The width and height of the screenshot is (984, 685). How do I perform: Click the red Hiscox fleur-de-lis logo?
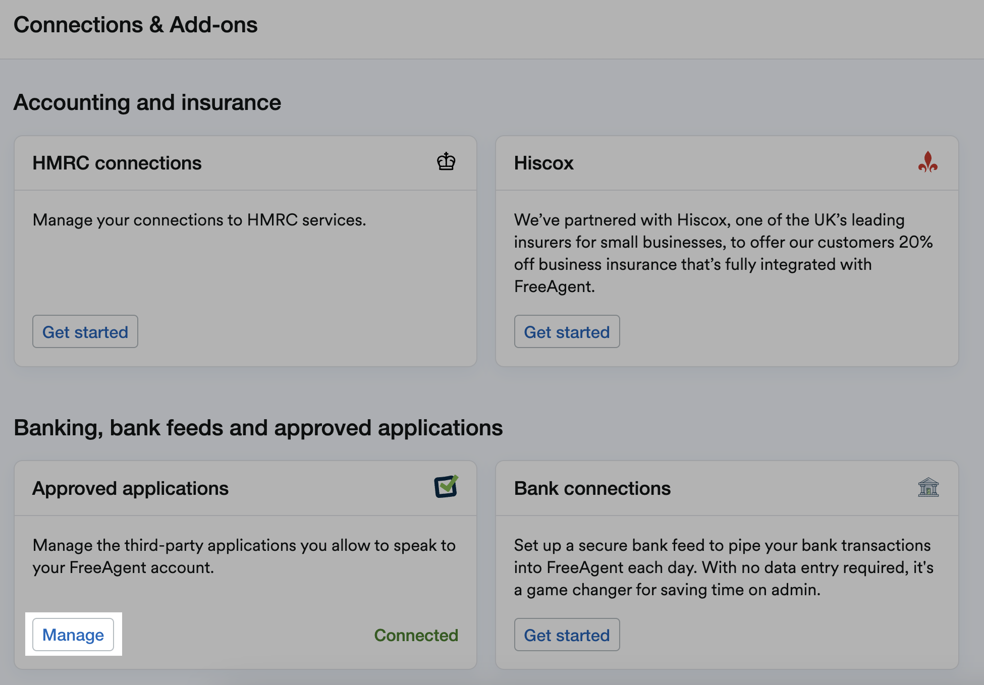point(927,162)
